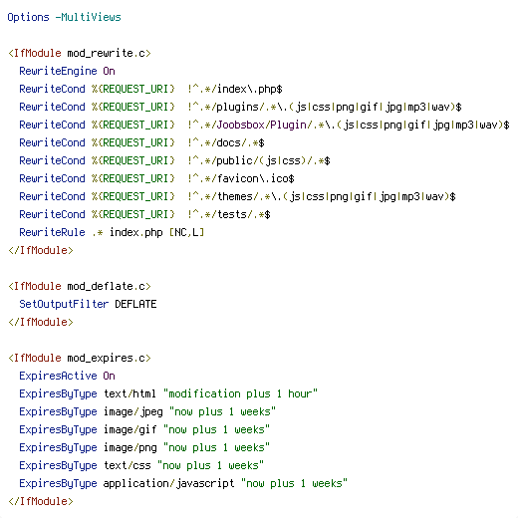The height and width of the screenshot is (518, 518).
Task: Click the tests rewrite condition pattern
Action: pos(229,214)
